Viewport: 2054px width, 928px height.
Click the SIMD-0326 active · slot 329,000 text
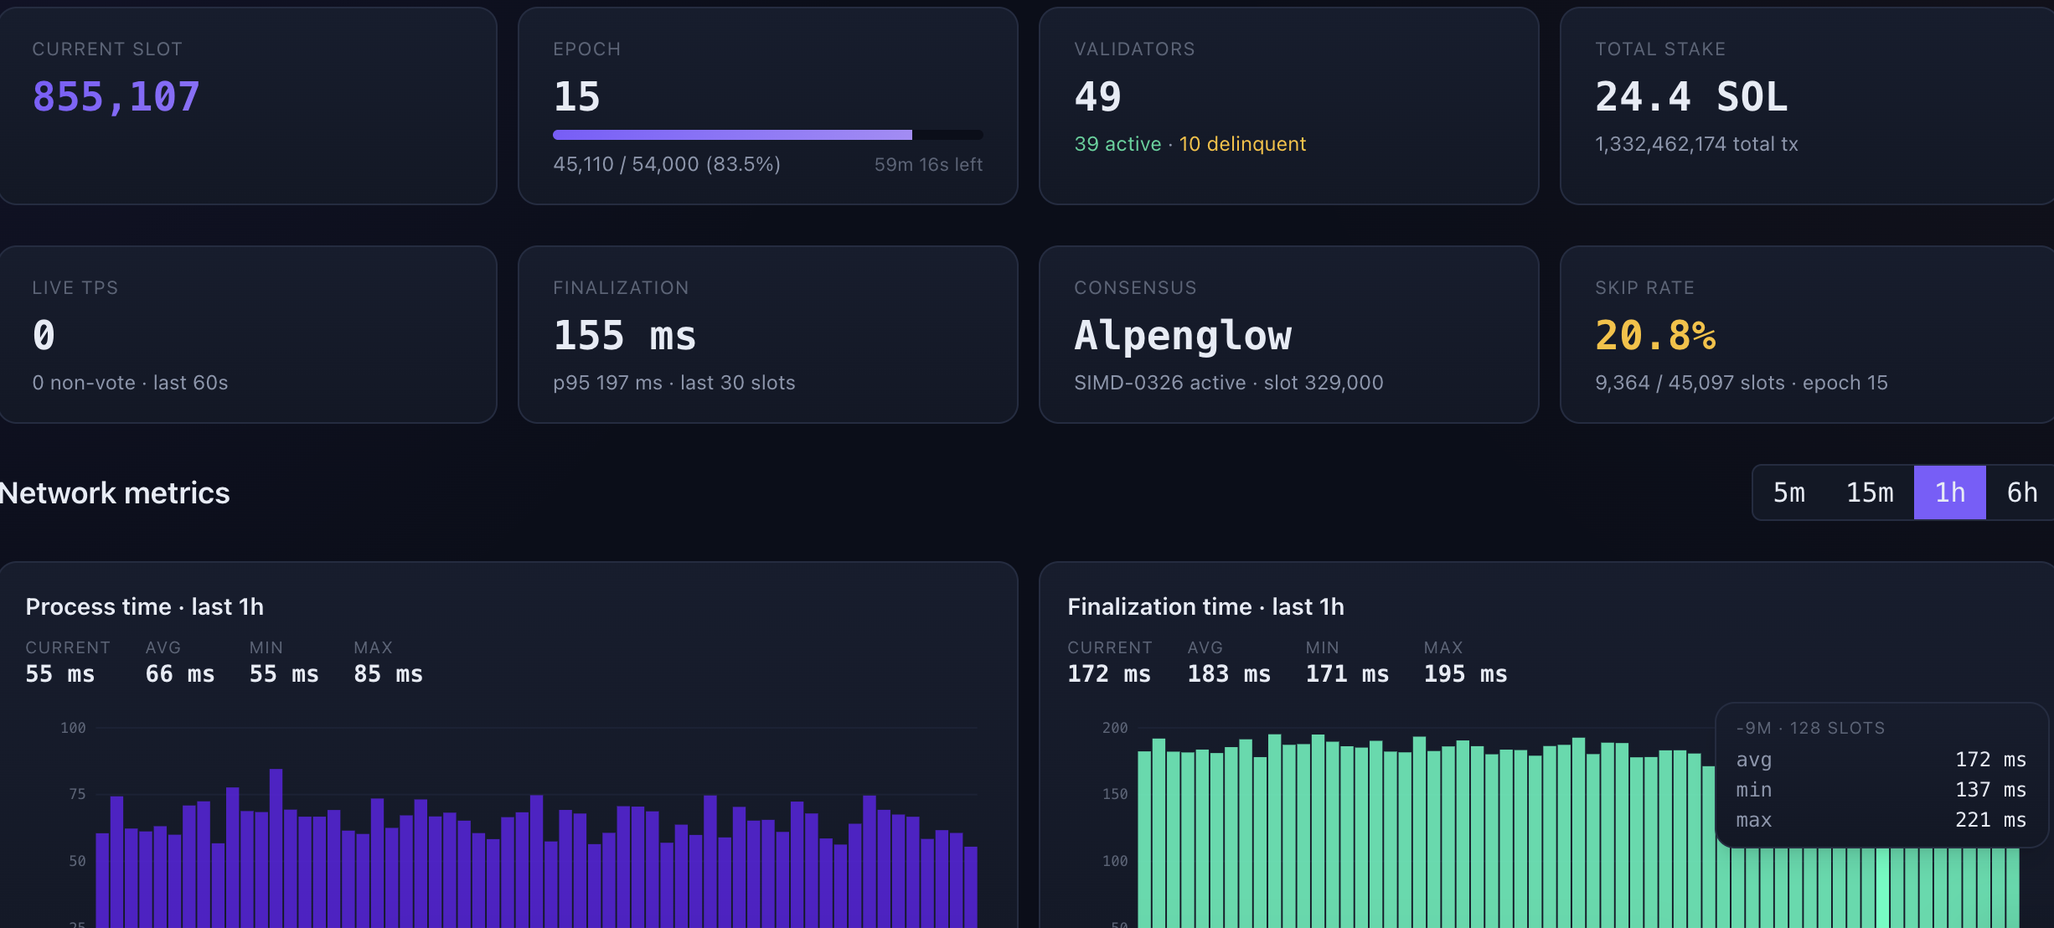(x=1229, y=383)
